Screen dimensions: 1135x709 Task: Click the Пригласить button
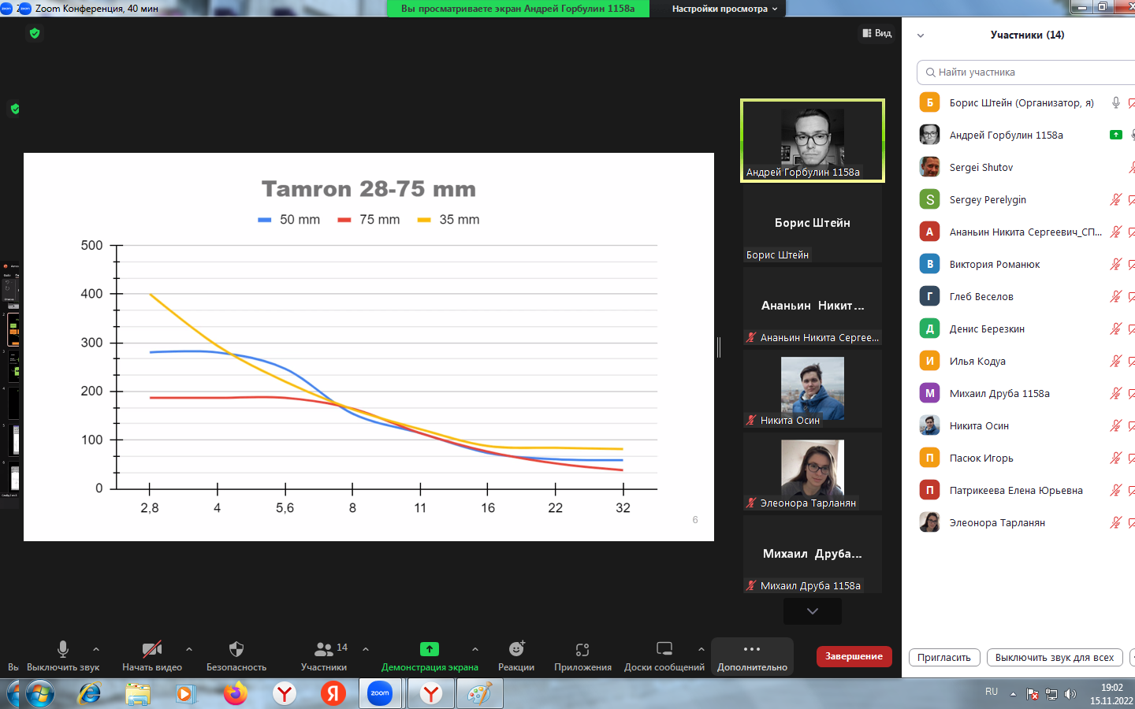point(944,658)
